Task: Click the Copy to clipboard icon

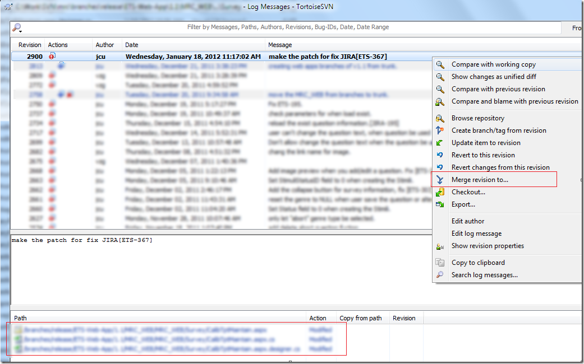Action: tap(440, 263)
